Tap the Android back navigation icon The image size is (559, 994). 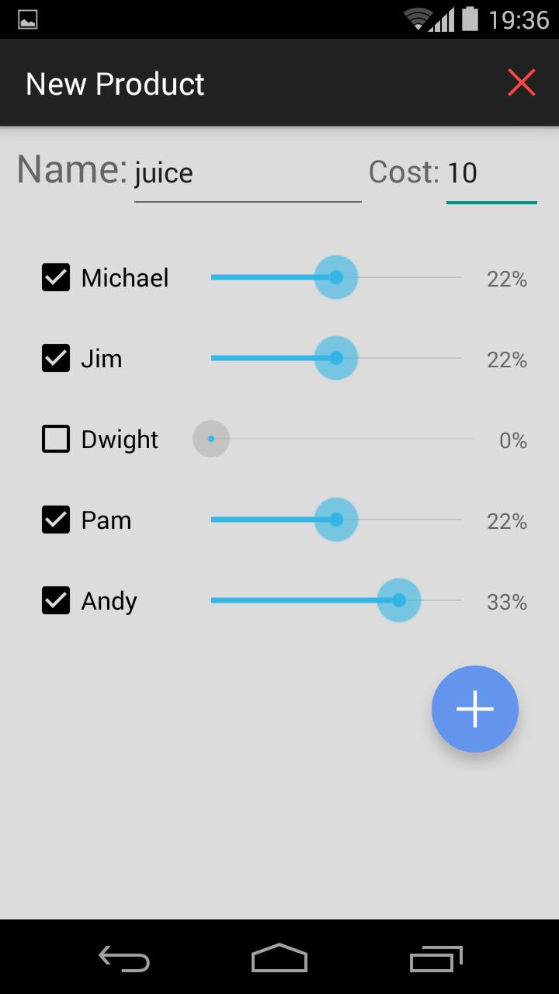click(124, 958)
